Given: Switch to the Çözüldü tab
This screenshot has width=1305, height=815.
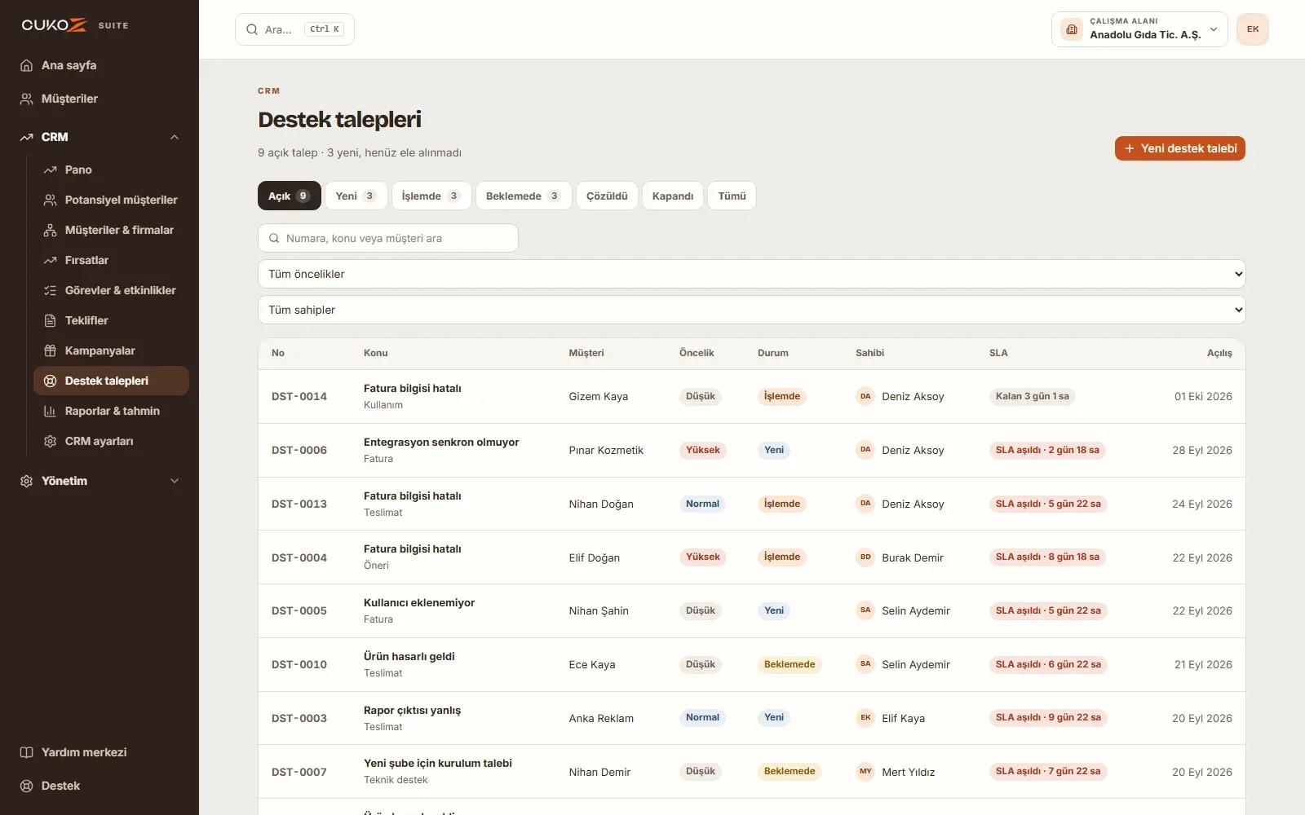Looking at the screenshot, I should [x=607, y=196].
